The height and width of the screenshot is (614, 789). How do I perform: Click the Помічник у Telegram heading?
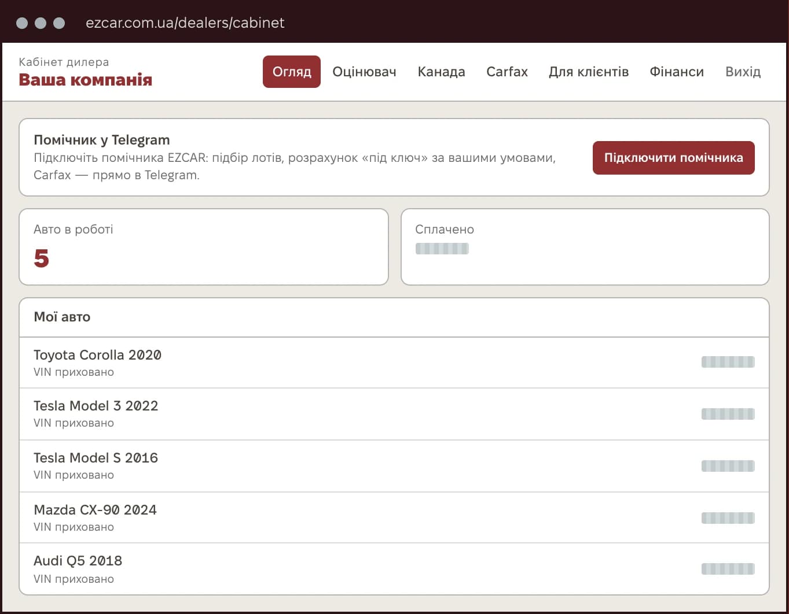point(102,140)
